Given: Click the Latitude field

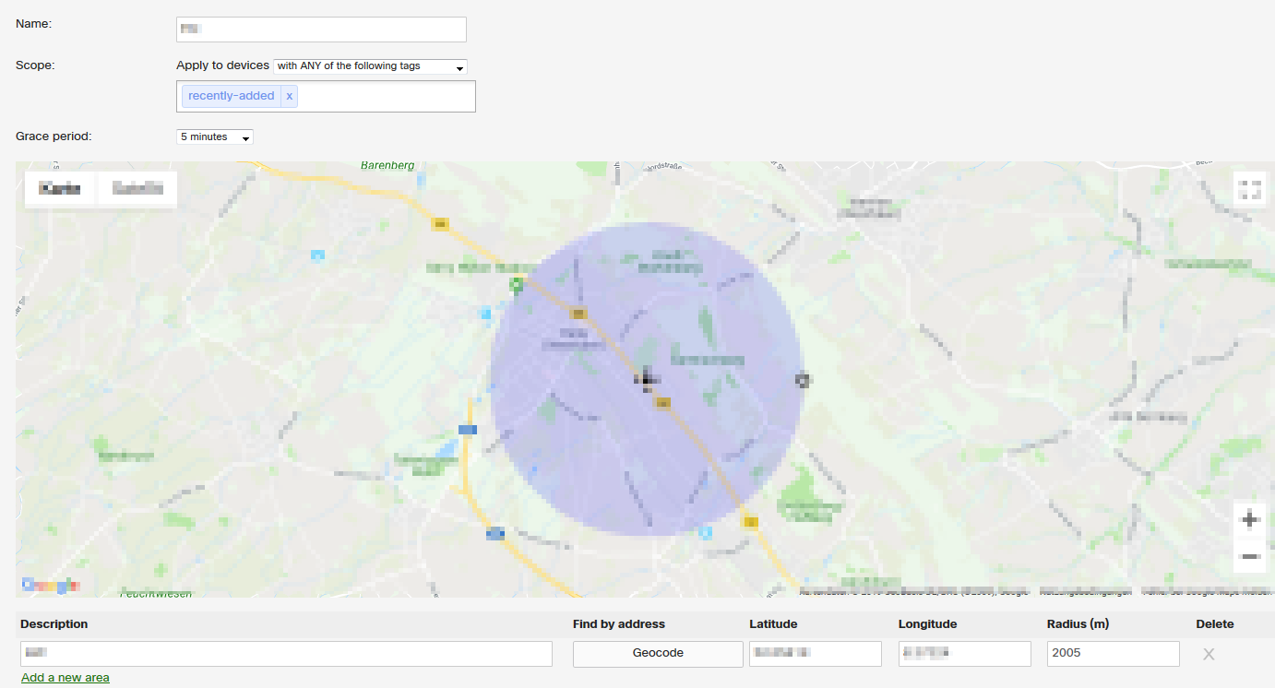Looking at the screenshot, I should pos(815,654).
